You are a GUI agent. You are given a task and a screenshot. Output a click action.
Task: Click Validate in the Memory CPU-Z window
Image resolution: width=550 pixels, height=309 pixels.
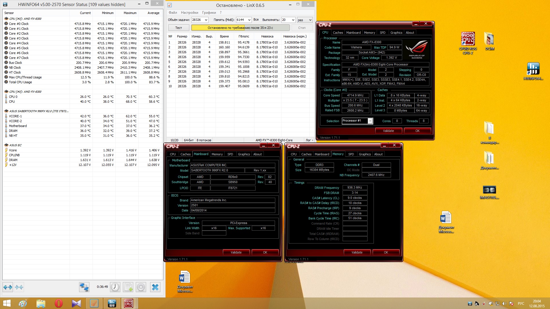(x=357, y=252)
